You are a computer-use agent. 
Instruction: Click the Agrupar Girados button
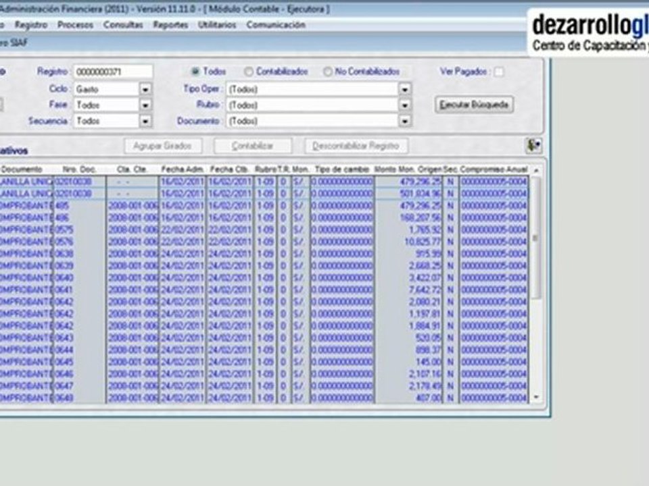(x=163, y=146)
